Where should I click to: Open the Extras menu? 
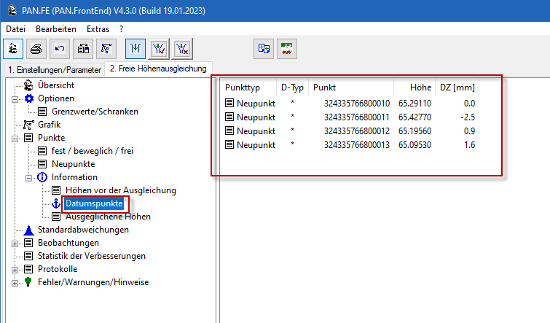pyautogui.click(x=98, y=28)
